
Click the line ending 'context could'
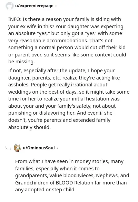pyautogui.click(x=67, y=55)
